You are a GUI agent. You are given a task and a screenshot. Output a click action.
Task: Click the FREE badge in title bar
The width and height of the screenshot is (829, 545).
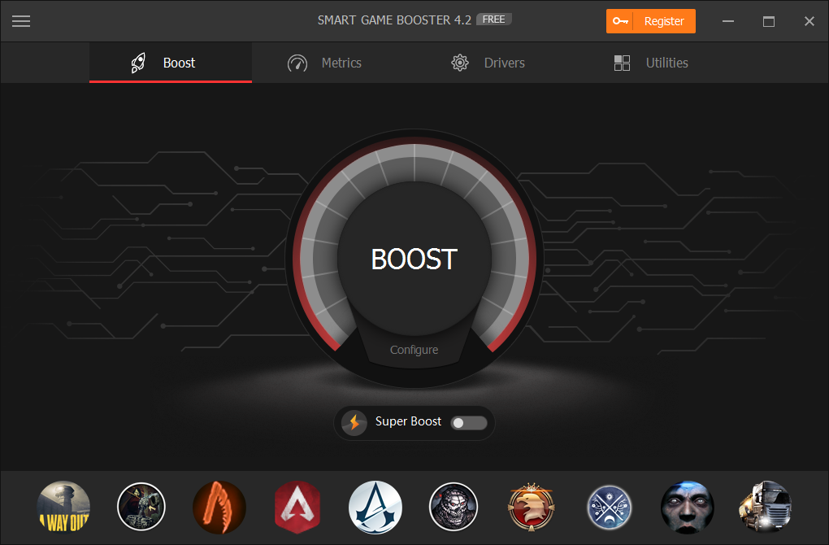click(497, 19)
